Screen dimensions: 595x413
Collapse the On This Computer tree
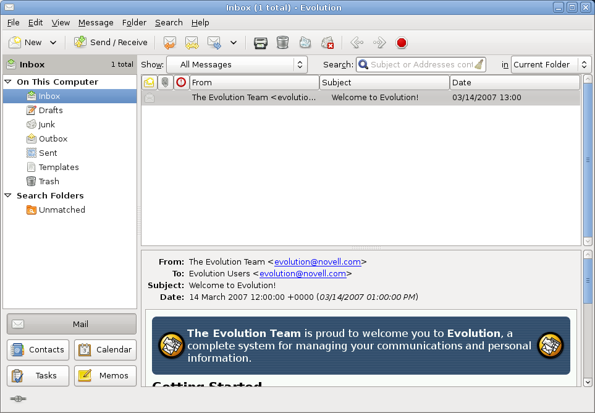pyautogui.click(x=8, y=82)
